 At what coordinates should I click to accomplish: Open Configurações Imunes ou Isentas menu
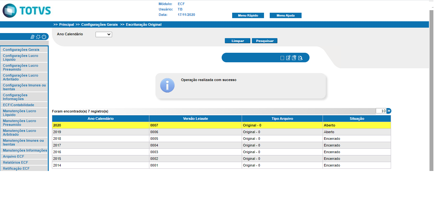coord(24,87)
